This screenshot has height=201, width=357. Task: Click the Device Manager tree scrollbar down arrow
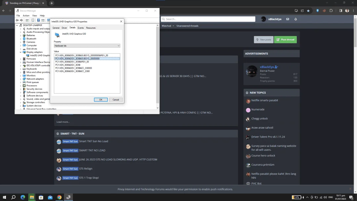pos(158,108)
